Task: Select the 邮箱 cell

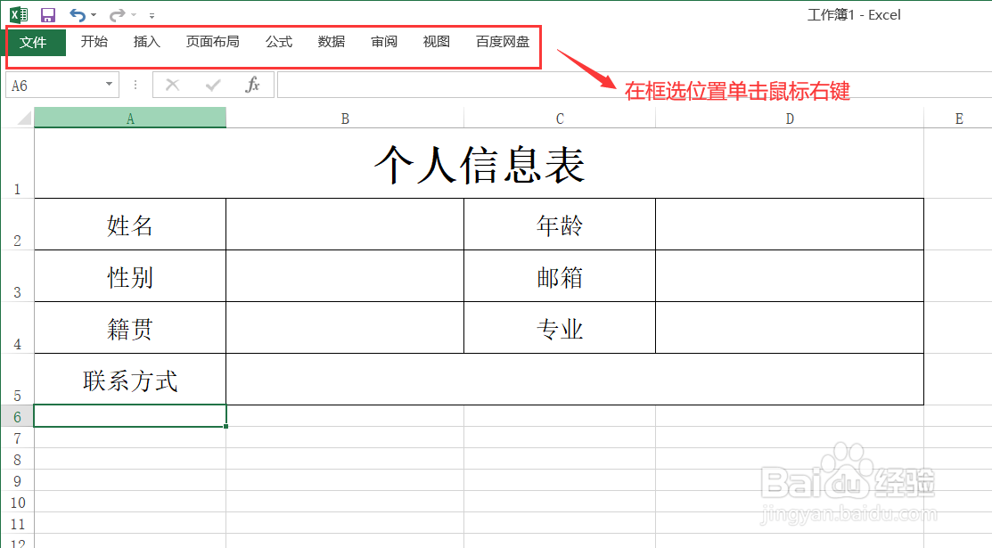Action: (x=560, y=276)
